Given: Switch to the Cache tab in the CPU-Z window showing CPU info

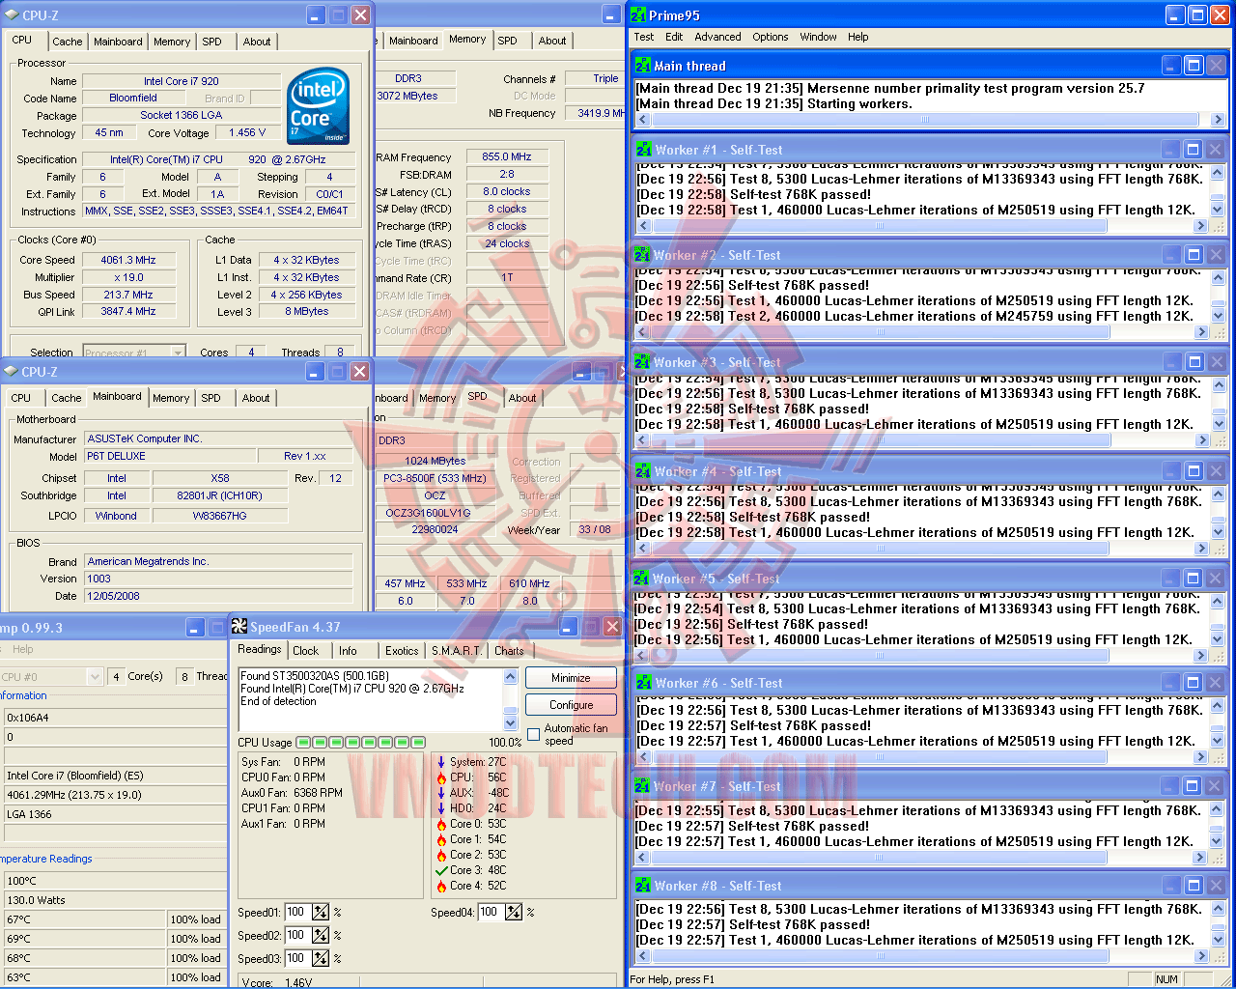Looking at the screenshot, I should tap(68, 42).
